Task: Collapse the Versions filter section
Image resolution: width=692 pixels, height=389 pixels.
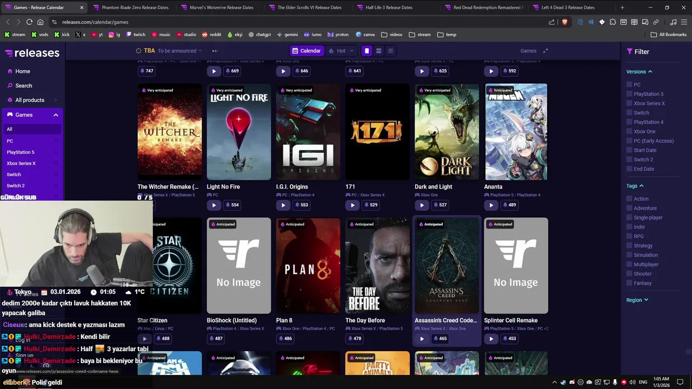Action: coord(639,72)
